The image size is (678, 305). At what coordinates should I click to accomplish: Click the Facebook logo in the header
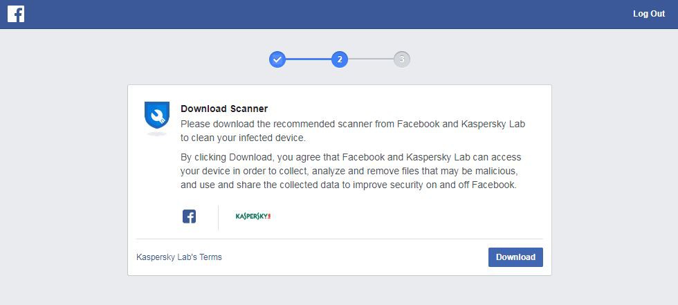(16, 14)
